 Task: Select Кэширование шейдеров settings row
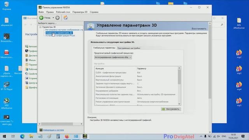click(x=136, y=91)
